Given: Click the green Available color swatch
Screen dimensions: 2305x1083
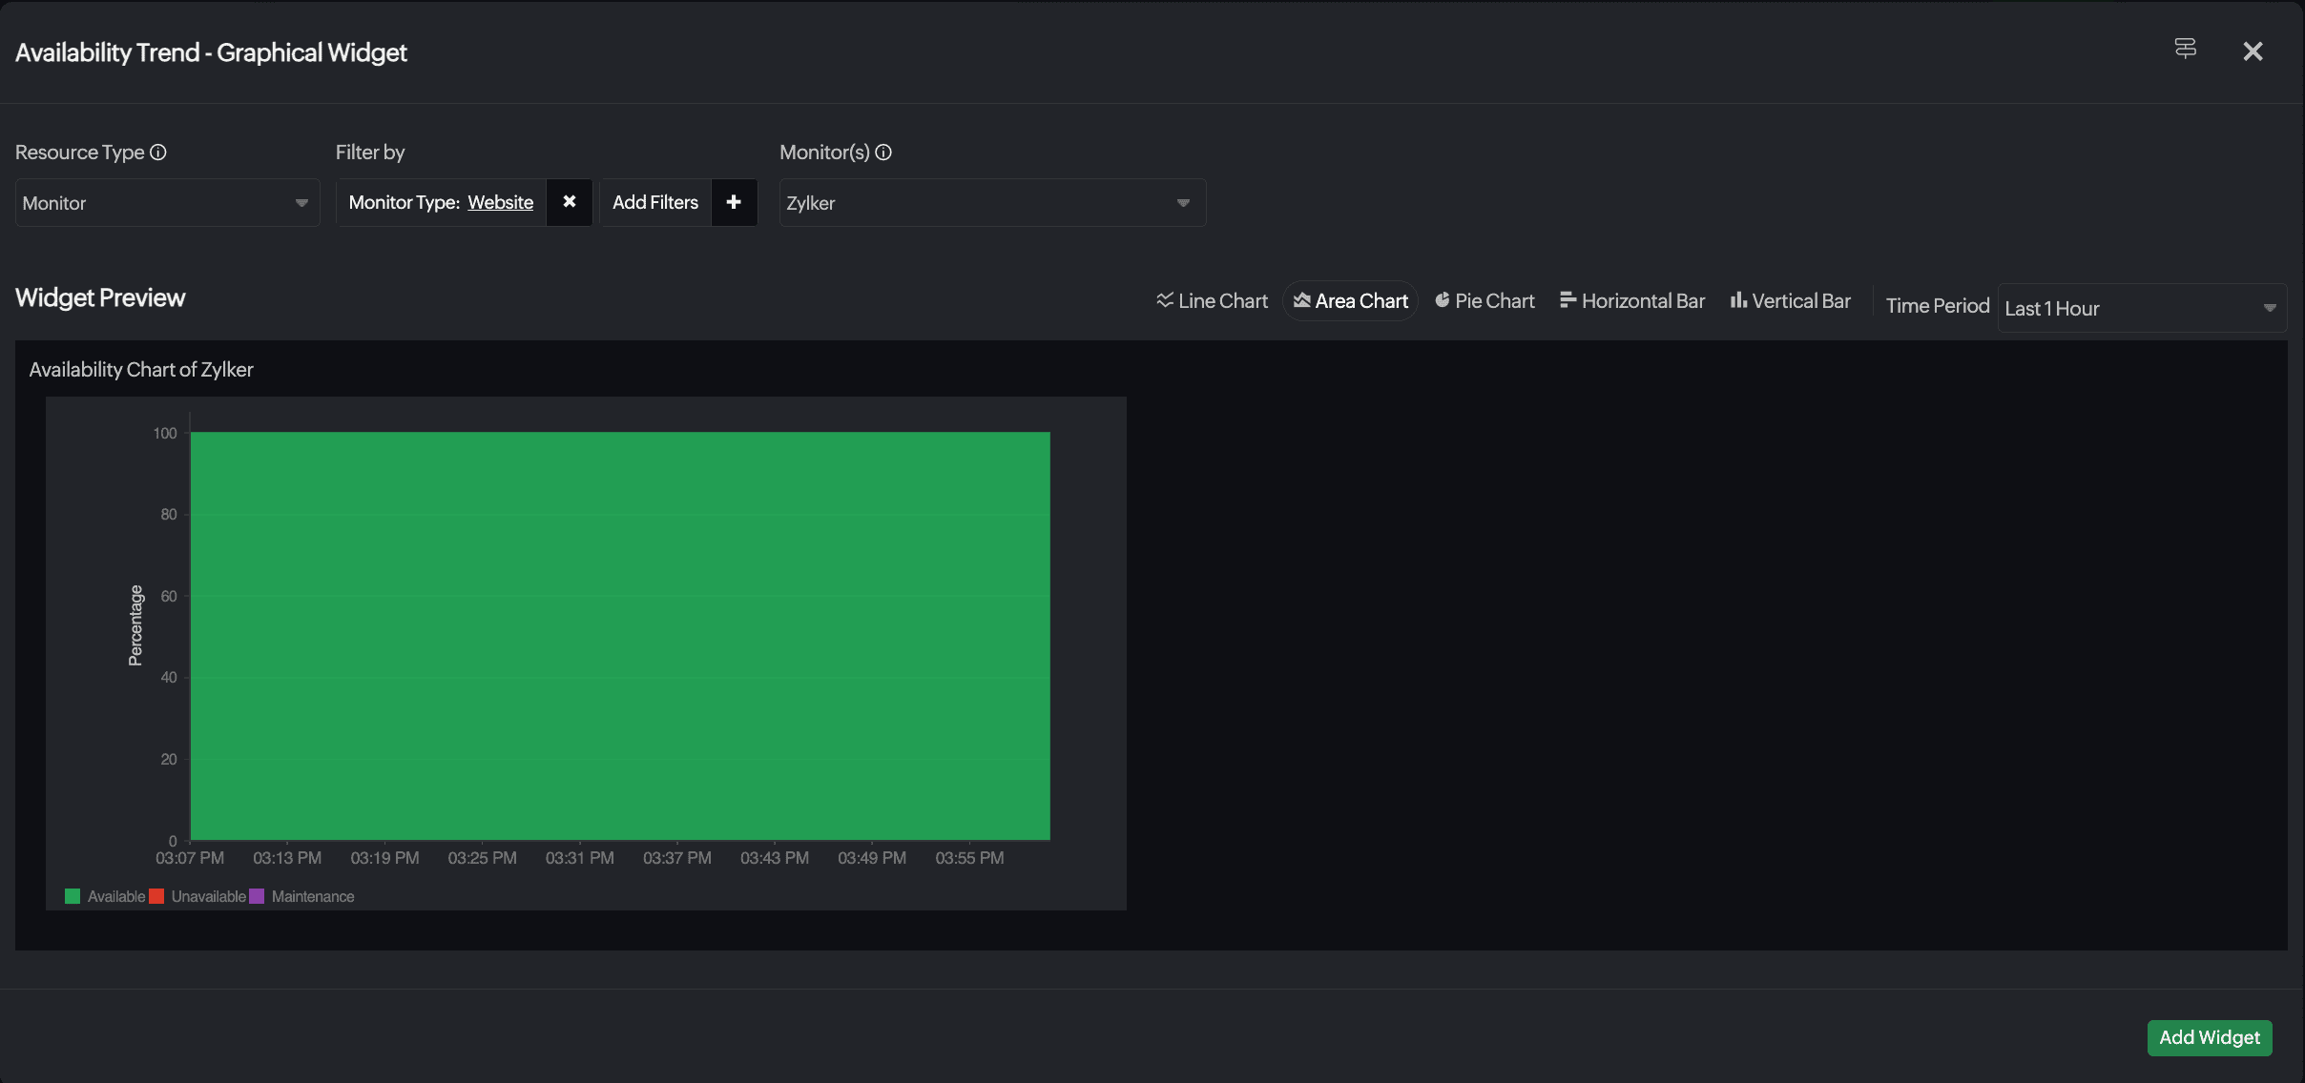Looking at the screenshot, I should [73, 896].
